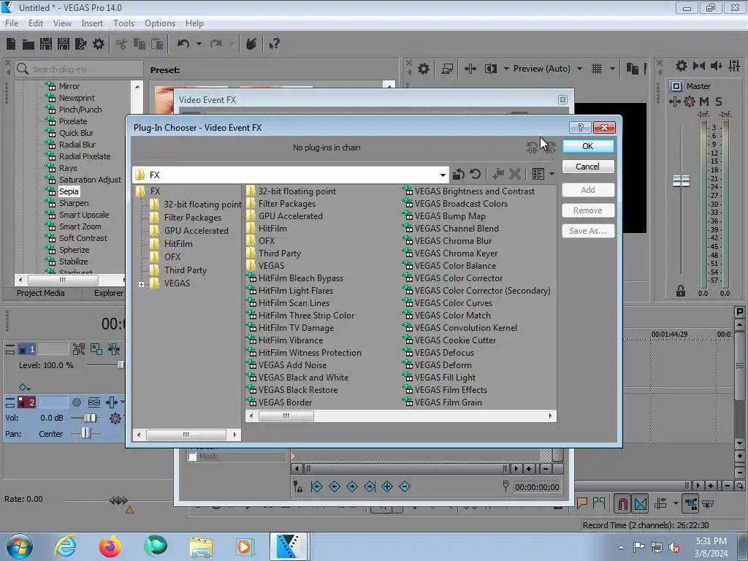Click the volume speaker tray icon

(674, 548)
